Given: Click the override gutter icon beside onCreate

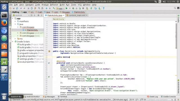Looking at the screenshot, I should click(49, 63).
